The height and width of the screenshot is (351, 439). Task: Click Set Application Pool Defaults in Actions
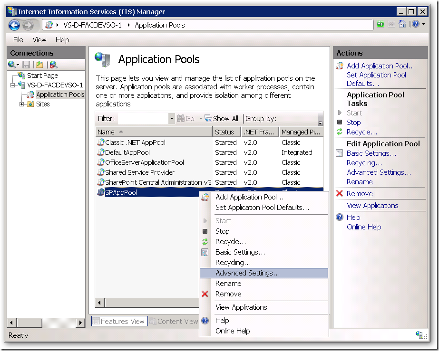(x=376, y=79)
